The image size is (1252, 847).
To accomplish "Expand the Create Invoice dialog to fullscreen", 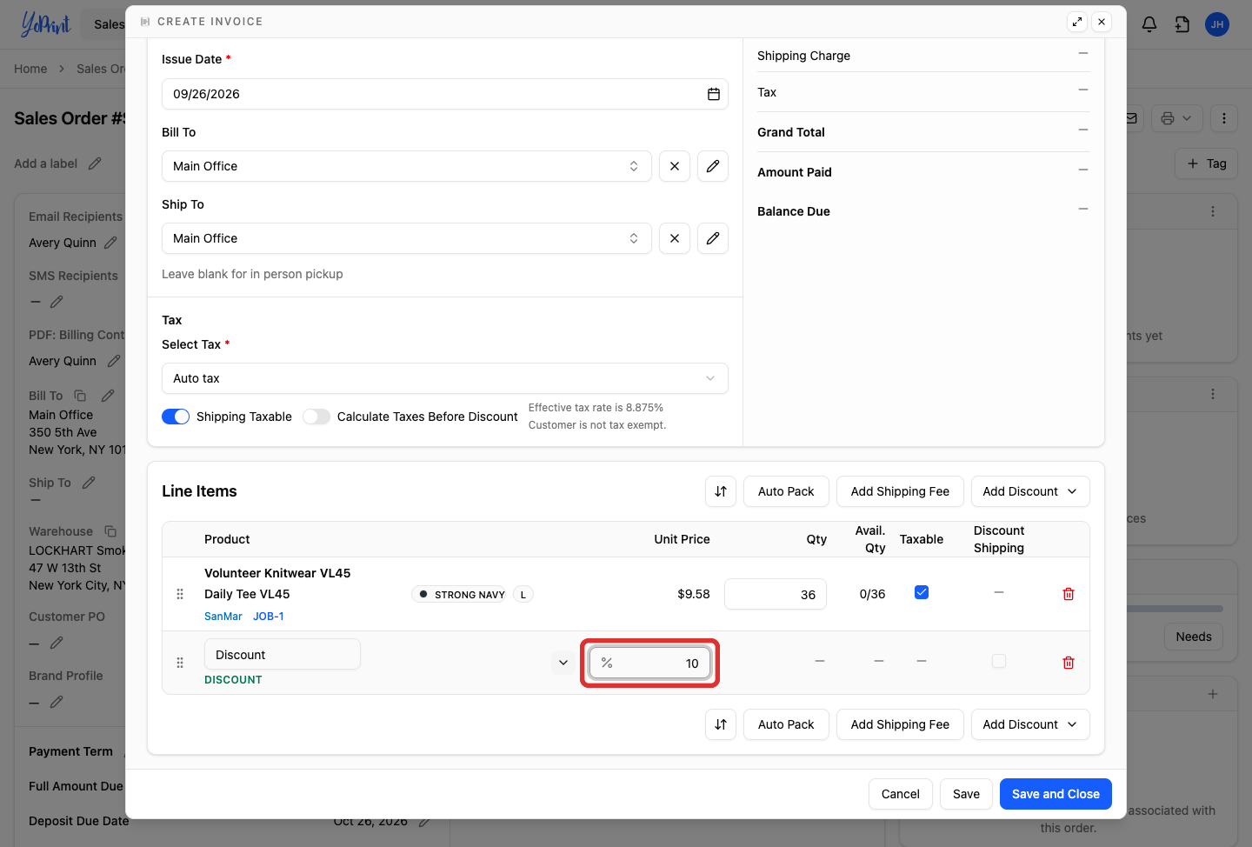I will tap(1077, 22).
